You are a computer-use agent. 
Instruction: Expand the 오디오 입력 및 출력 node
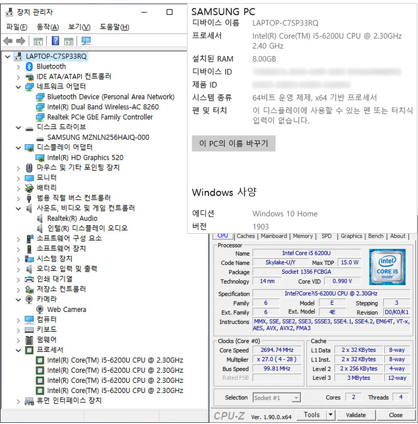(18, 270)
